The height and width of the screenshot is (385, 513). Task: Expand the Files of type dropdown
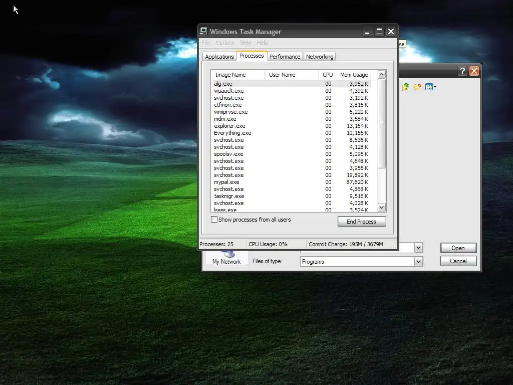pos(418,262)
